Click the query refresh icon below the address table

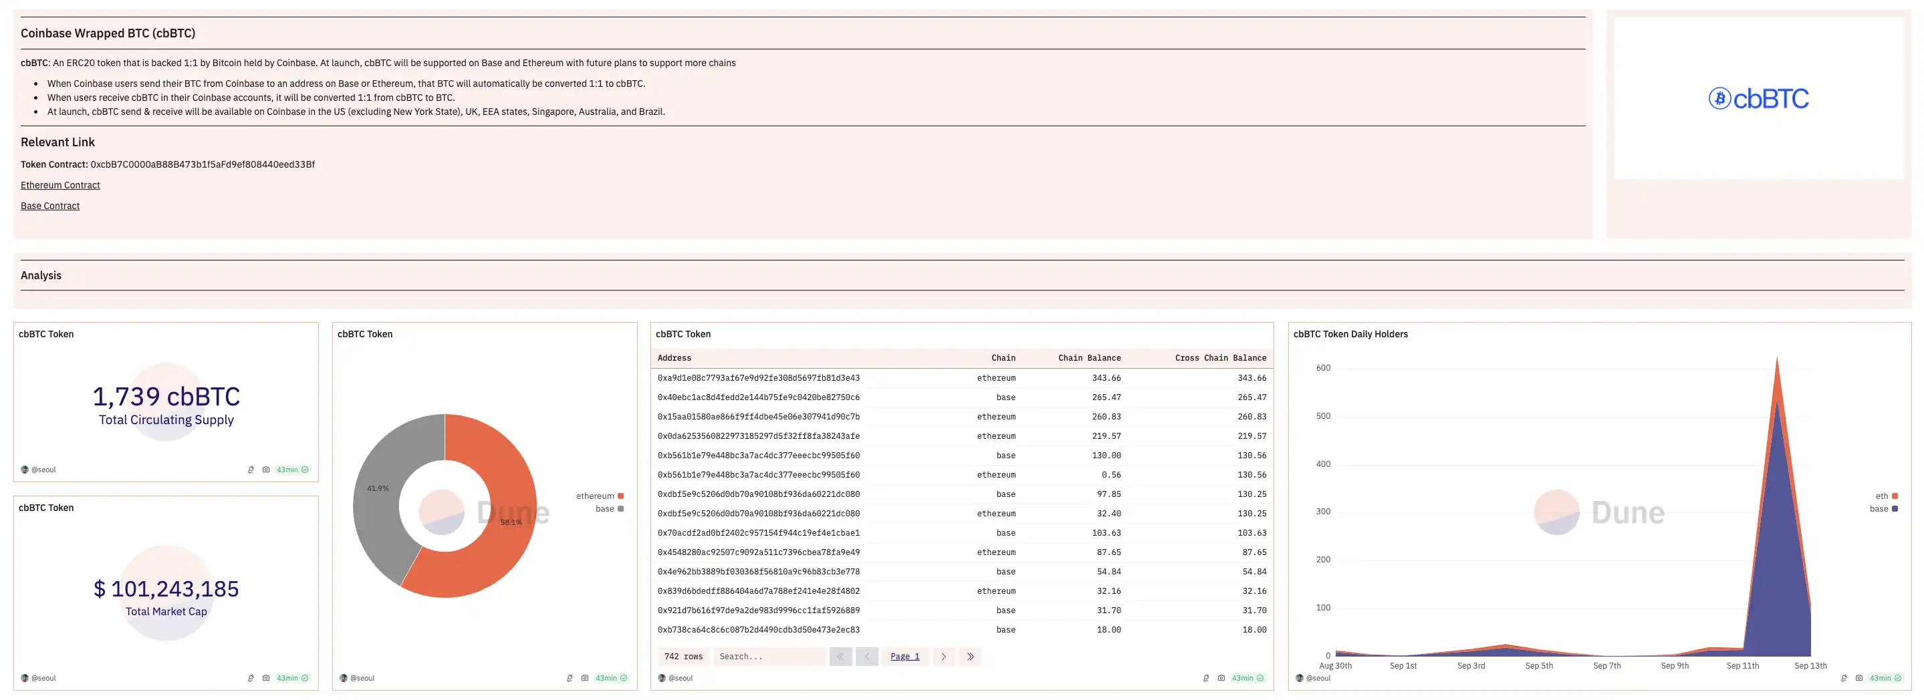pyautogui.click(x=1206, y=677)
